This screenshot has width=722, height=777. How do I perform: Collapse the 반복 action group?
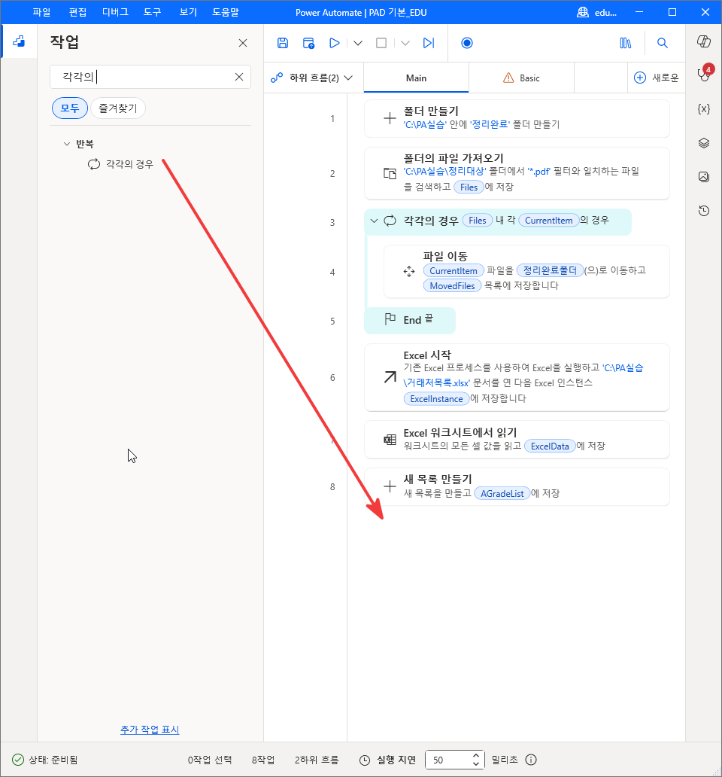pos(67,144)
